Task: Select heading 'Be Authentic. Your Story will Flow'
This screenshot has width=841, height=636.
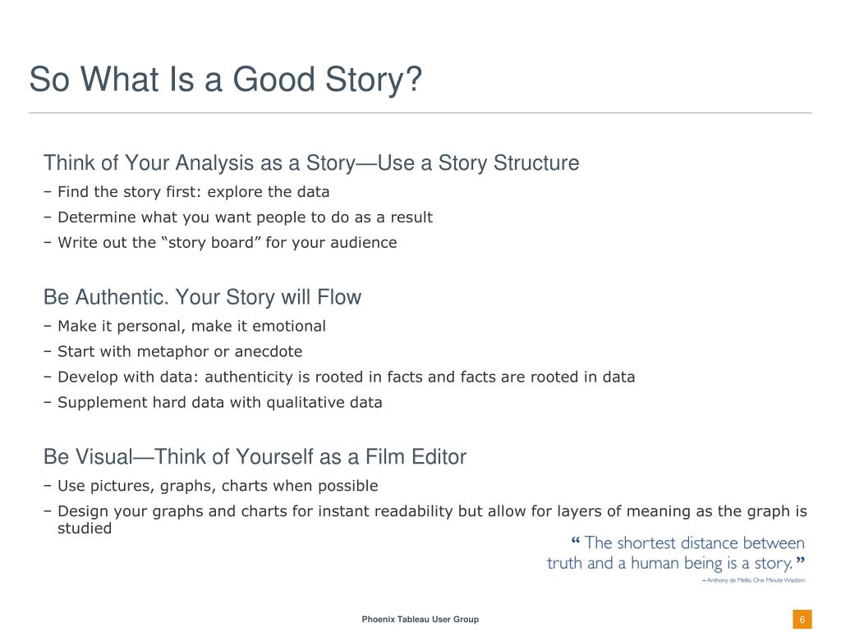Action: (x=202, y=297)
